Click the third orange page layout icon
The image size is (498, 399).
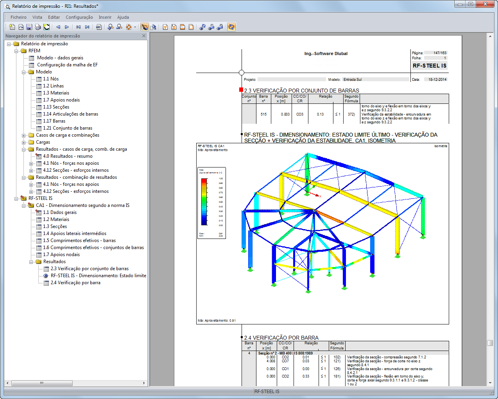(x=183, y=27)
